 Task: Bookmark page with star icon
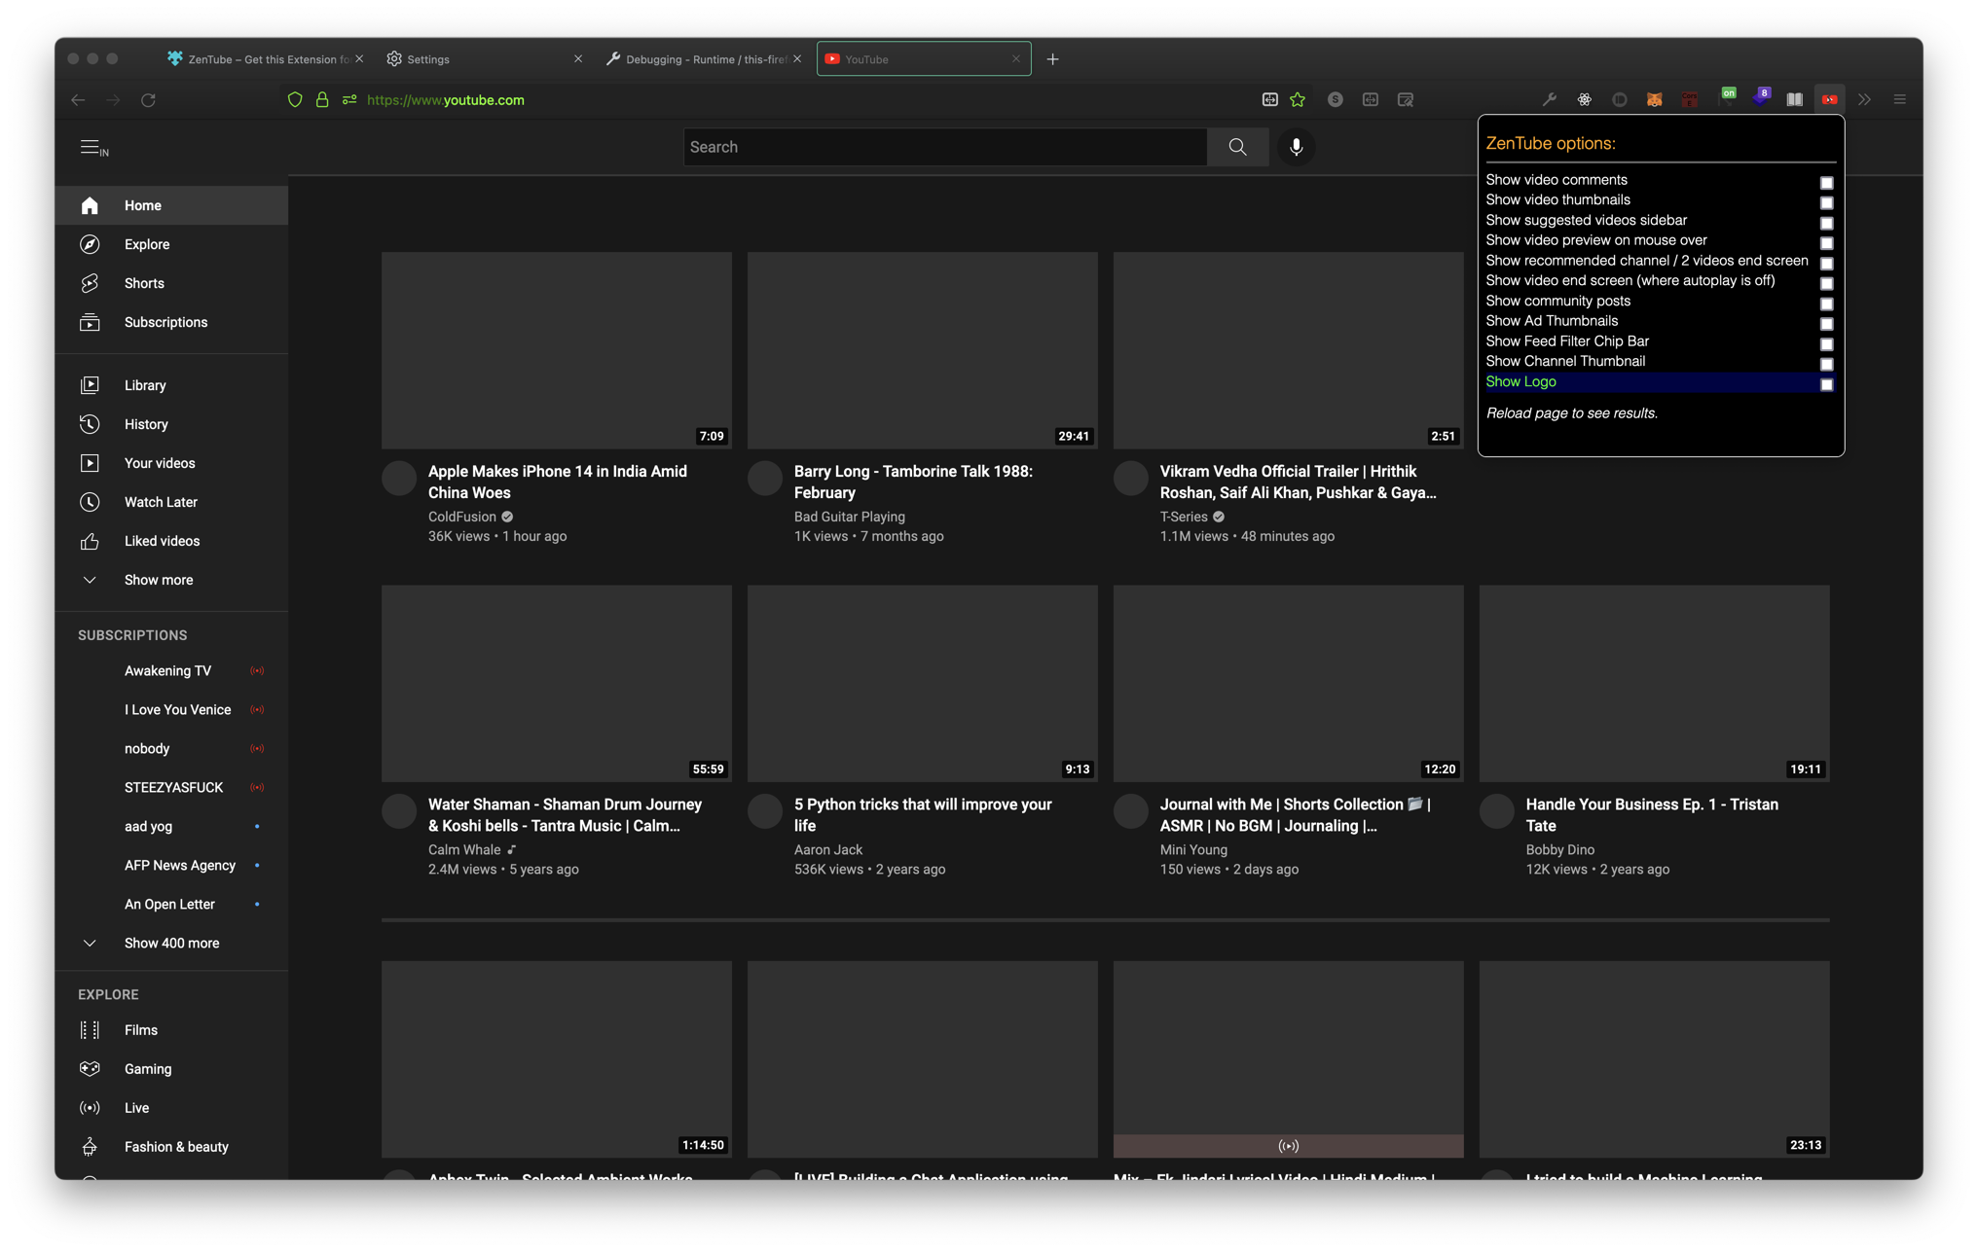pos(1298,99)
